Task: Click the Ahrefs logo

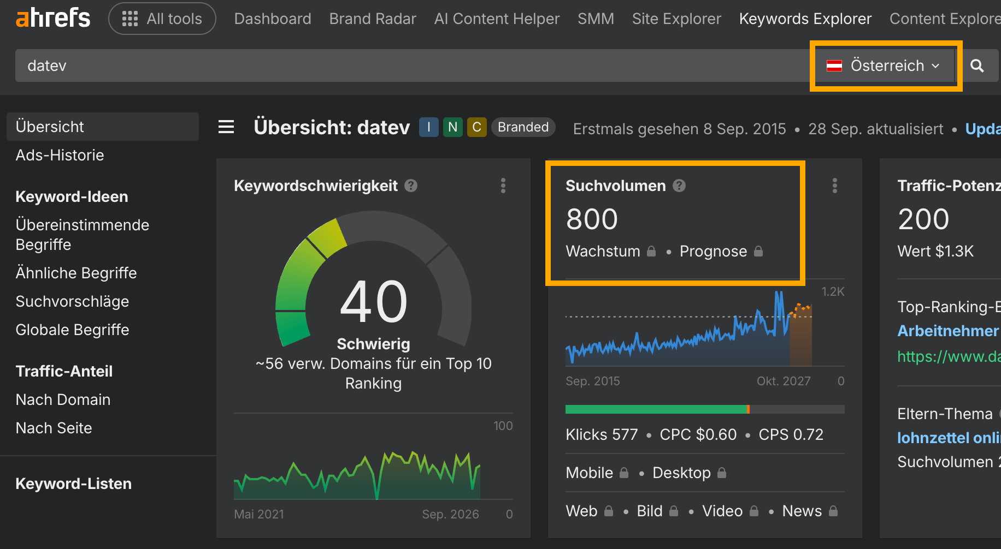Action: pyautogui.click(x=53, y=19)
